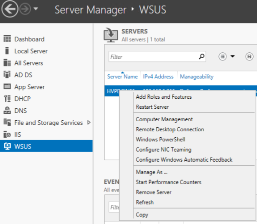
Task: Click the WSUS breadcrumb in header
Action: coord(152,9)
